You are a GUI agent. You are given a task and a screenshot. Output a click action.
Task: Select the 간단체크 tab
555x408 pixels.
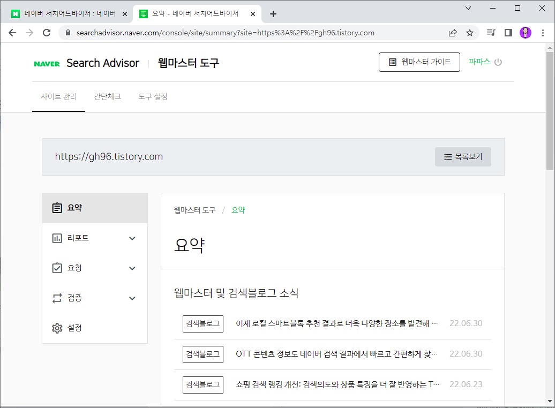click(107, 96)
